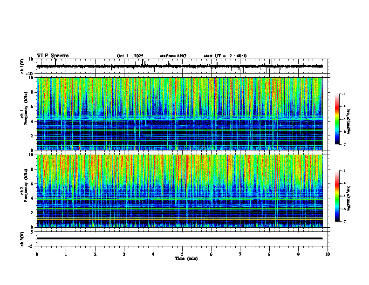This screenshot has height=285, width=369.
Task: Click the "6" kHz tick on ch.2 spectrogram axis
Action: (32, 184)
